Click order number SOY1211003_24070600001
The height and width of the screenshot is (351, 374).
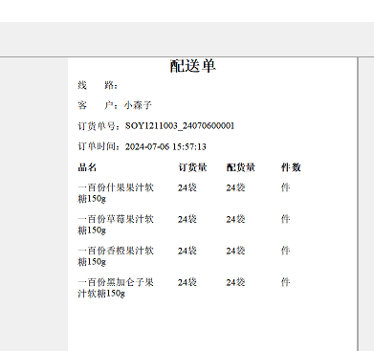180,126
